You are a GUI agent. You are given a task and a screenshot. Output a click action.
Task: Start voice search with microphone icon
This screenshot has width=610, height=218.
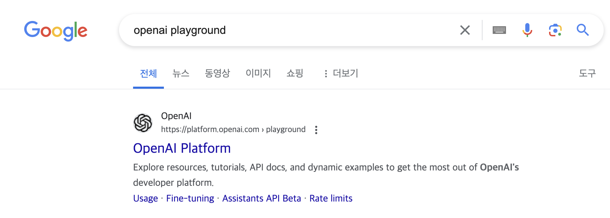tap(527, 30)
